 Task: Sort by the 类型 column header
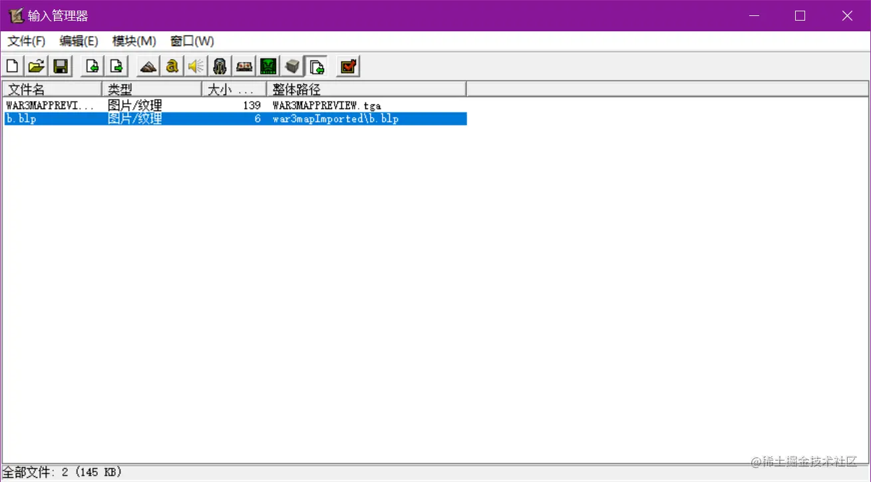[x=152, y=89]
